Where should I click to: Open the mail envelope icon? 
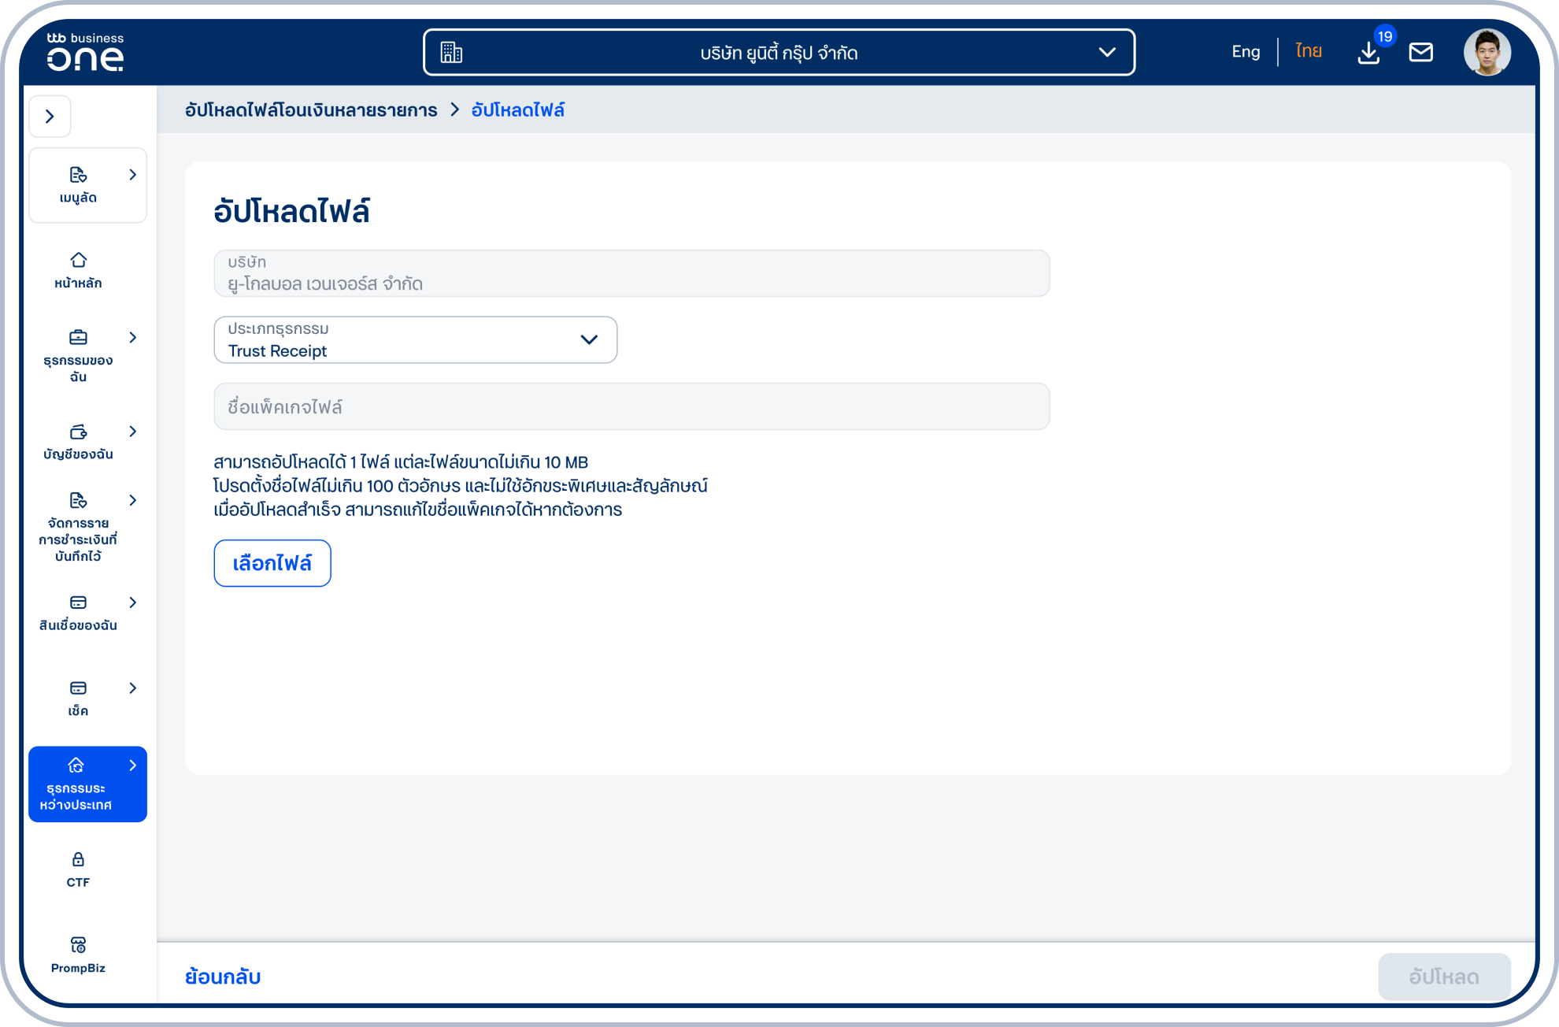coord(1420,53)
